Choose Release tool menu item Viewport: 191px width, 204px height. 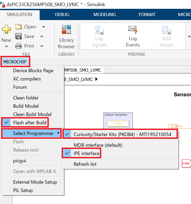pos(26,150)
